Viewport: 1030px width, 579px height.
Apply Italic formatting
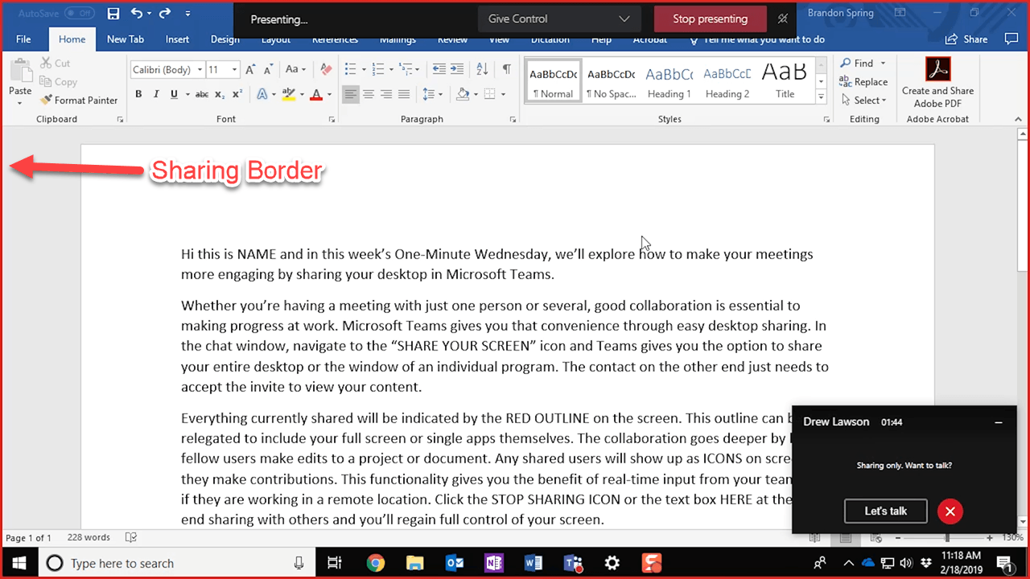click(x=156, y=94)
